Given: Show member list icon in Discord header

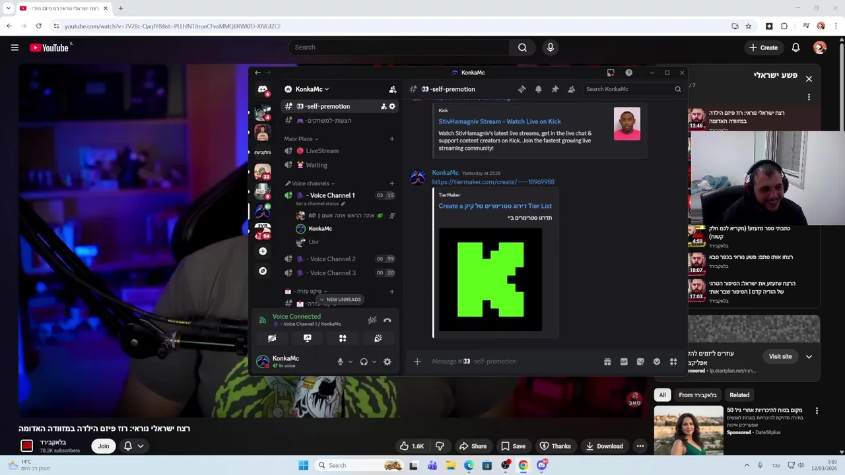Looking at the screenshot, I should 571,89.
